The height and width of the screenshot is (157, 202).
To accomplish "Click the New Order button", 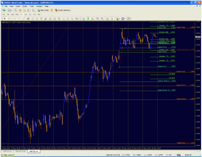I will coord(43,10).
